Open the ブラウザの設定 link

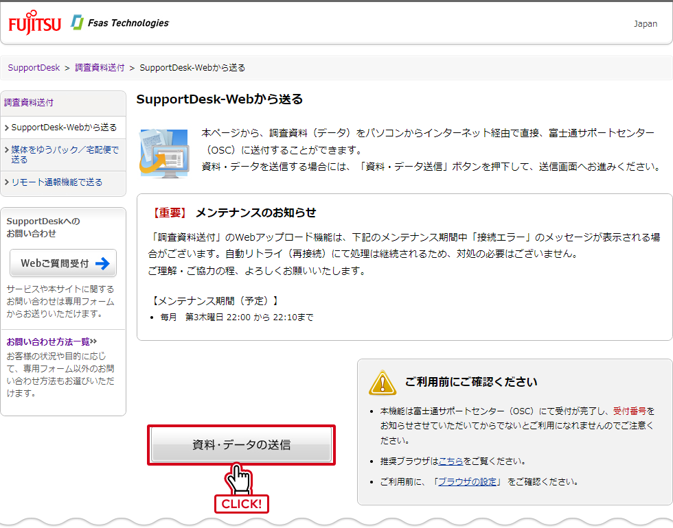tap(467, 481)
